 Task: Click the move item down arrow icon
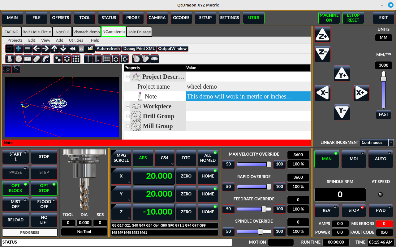point(63,48)
